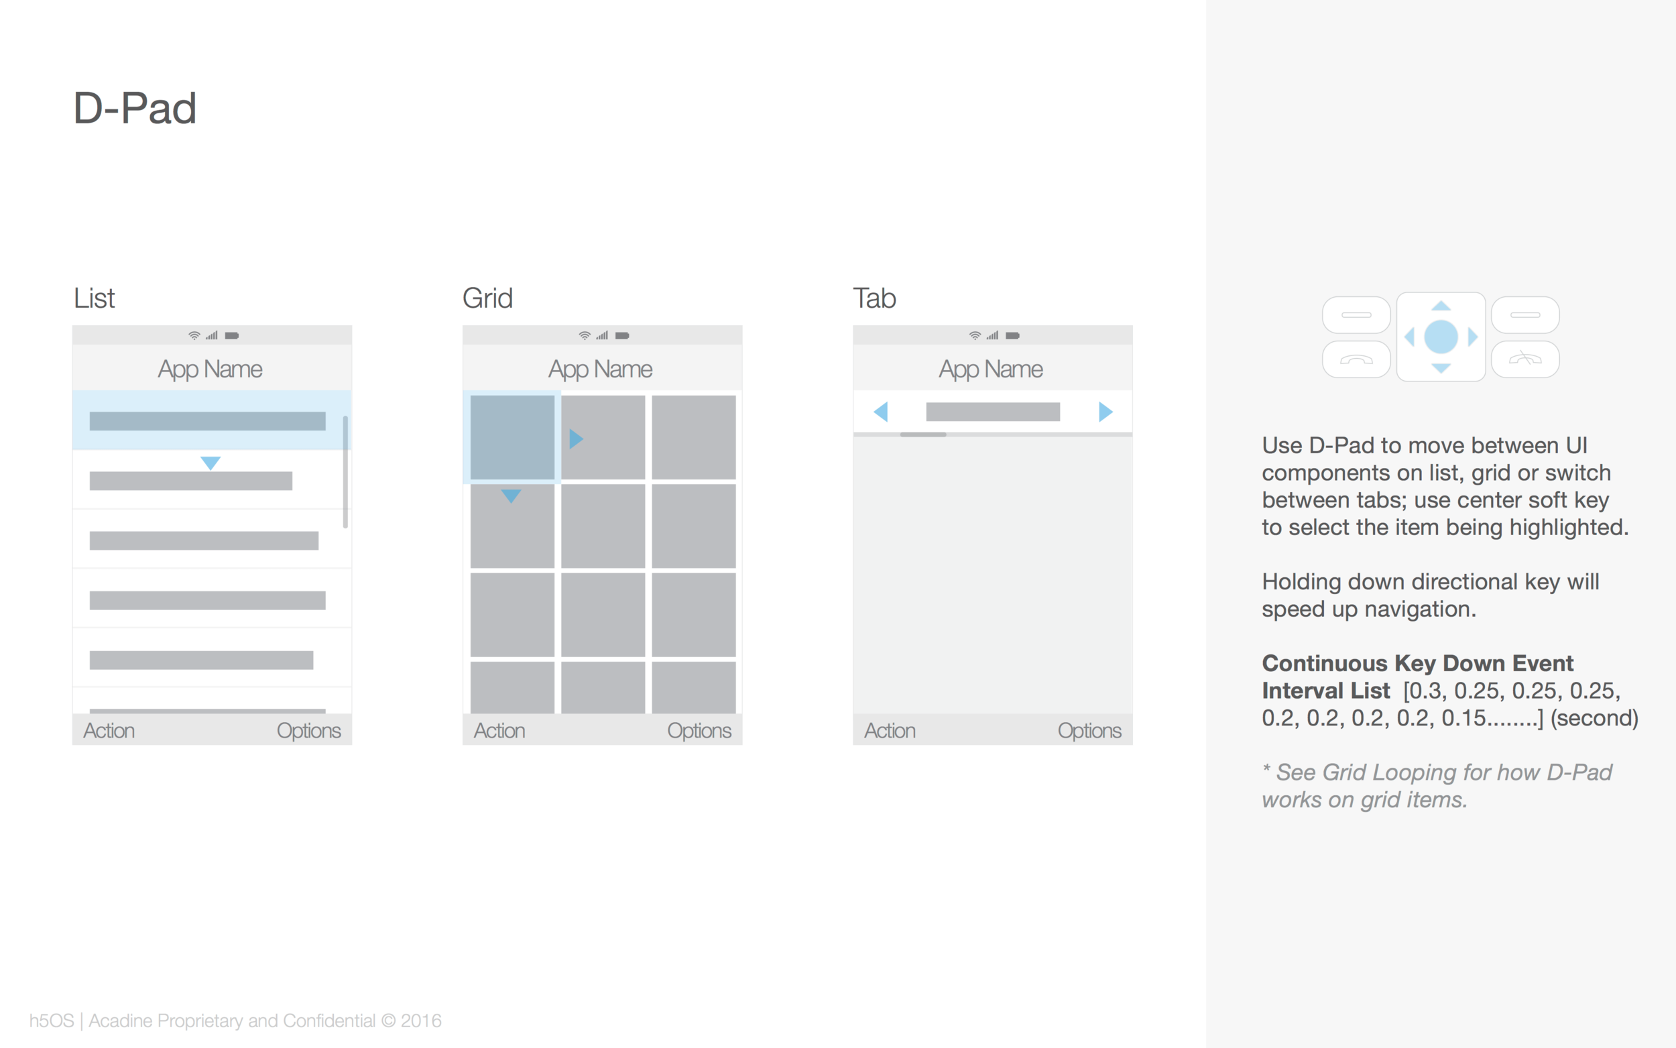Click the left arrow in Tab mockup
The width and height of the screenshot is (1676, 1048).
click(x=881, y=412)
